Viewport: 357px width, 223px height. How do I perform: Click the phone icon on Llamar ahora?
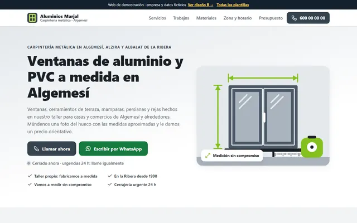tap(36, 149)
